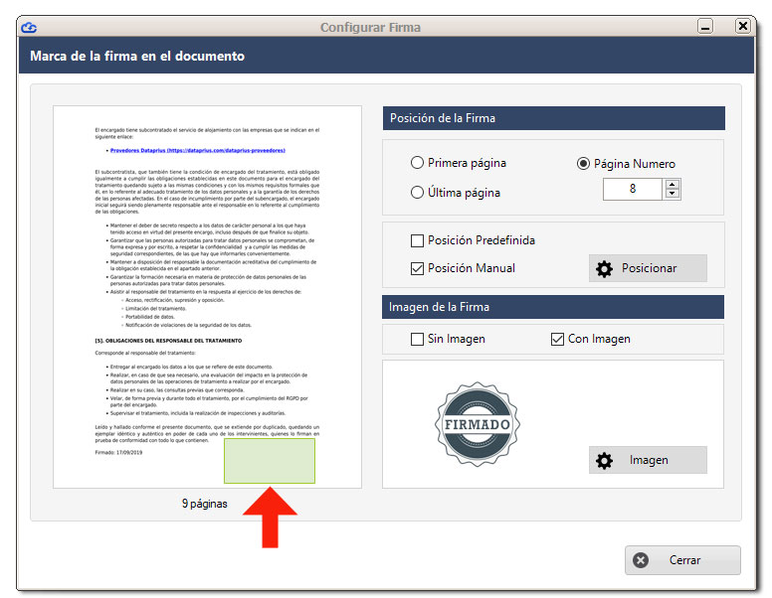Click 'Marca de la firma en el documento' heading
Screen dimensions: 772x598
pyautogui.click(x=137, y=56)
